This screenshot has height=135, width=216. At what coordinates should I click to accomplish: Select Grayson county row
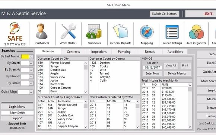tap(114, 77)
